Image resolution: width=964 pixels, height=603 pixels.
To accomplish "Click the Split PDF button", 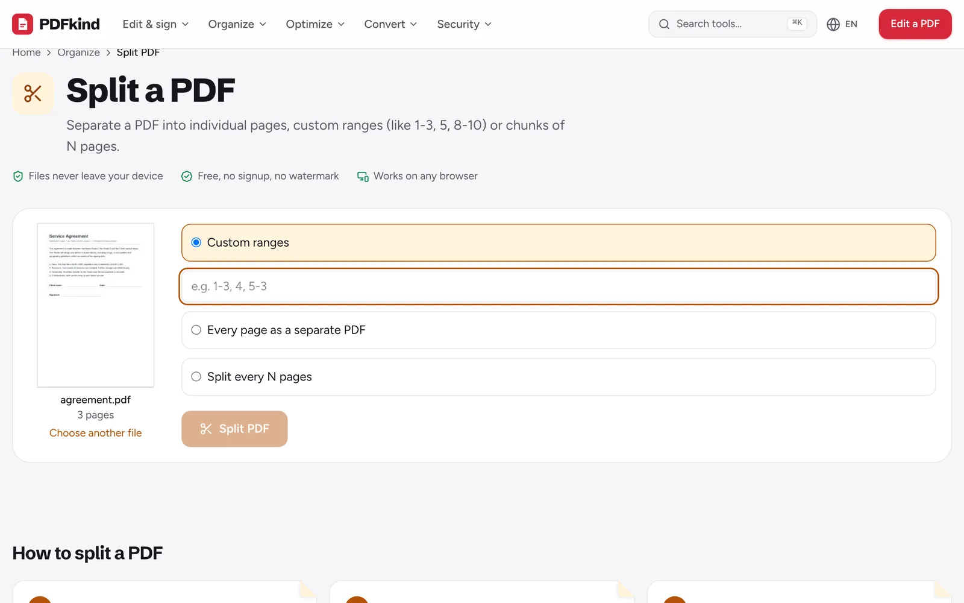I will pos(234,429).
